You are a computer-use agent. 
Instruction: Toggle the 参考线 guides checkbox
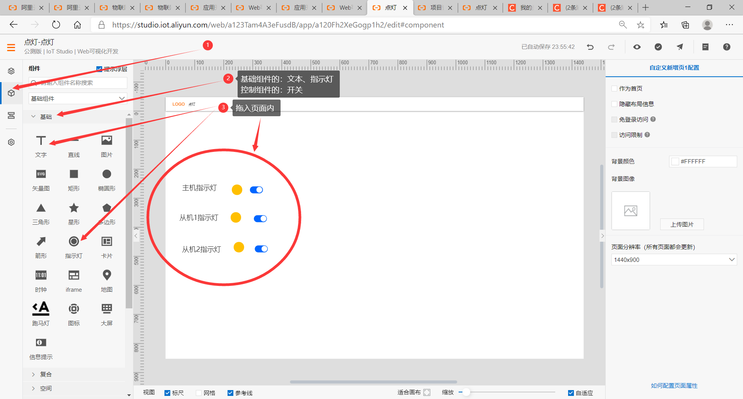[x=230, y=393]
